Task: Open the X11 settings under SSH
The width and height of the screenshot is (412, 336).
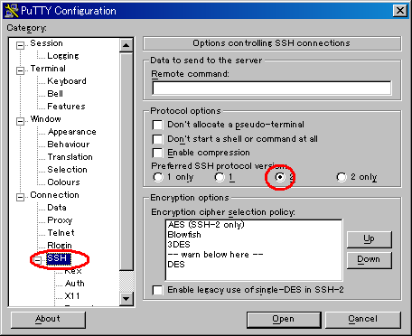Action: click(x=72, y=296)
